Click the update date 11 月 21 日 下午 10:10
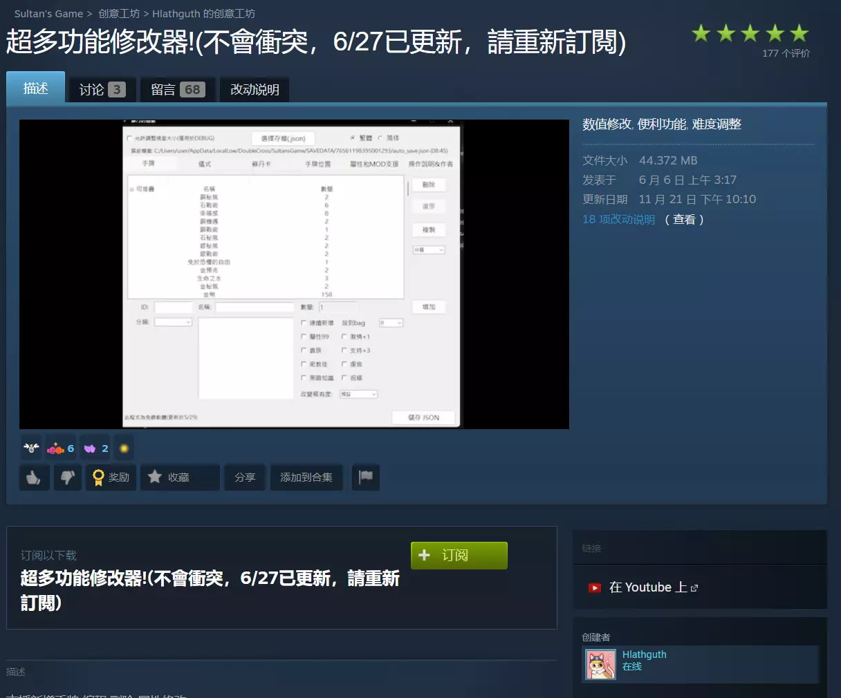This screenshot has width=841, height=698. 697,199
